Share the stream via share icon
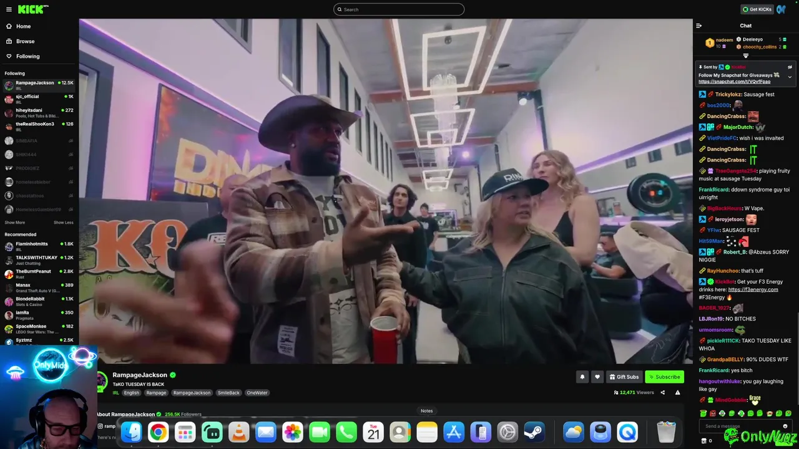This screenshot has width=799, height=449. click(x=662, y=393)
